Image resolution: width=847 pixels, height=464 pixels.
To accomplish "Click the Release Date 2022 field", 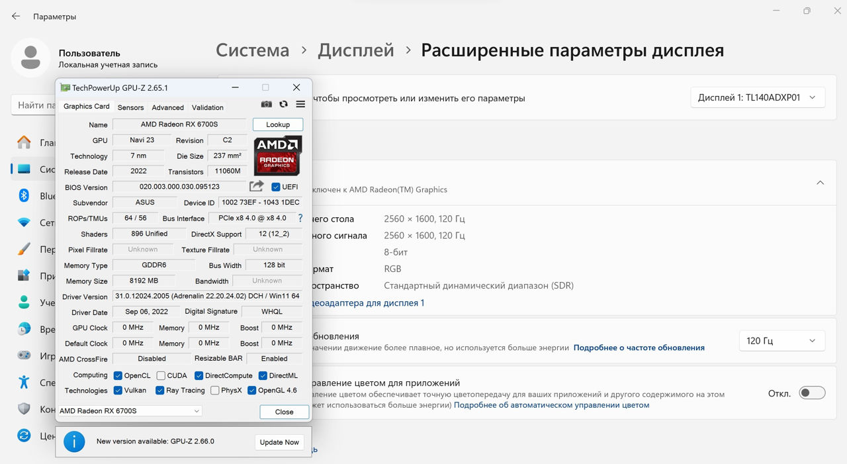I will click(138, 171).
